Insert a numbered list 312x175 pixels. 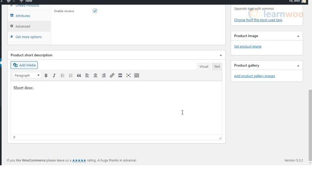71,75
